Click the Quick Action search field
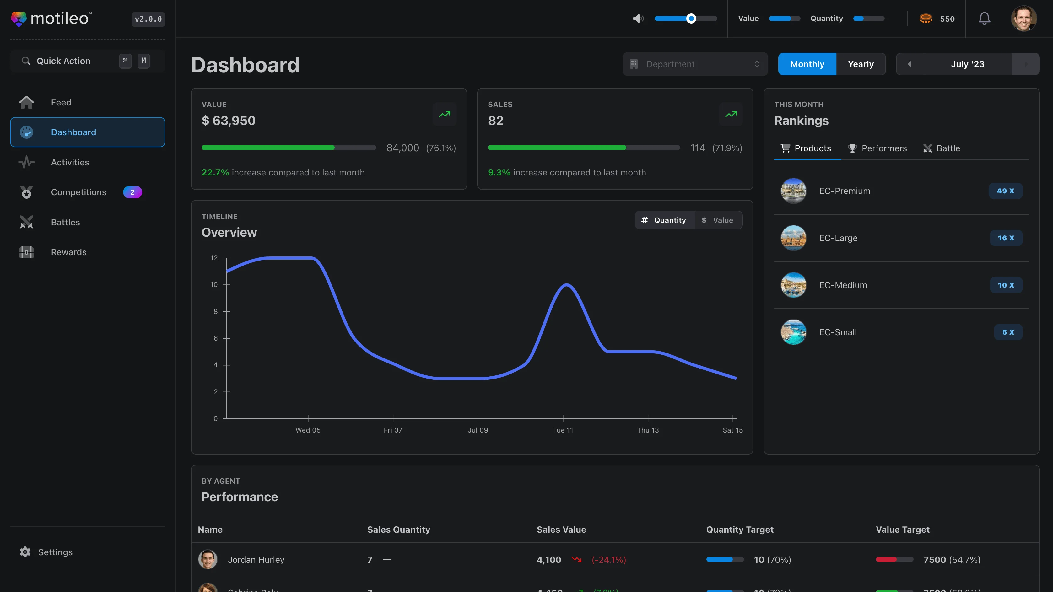The image size is (1053, 592). click(x=88, y=61)
